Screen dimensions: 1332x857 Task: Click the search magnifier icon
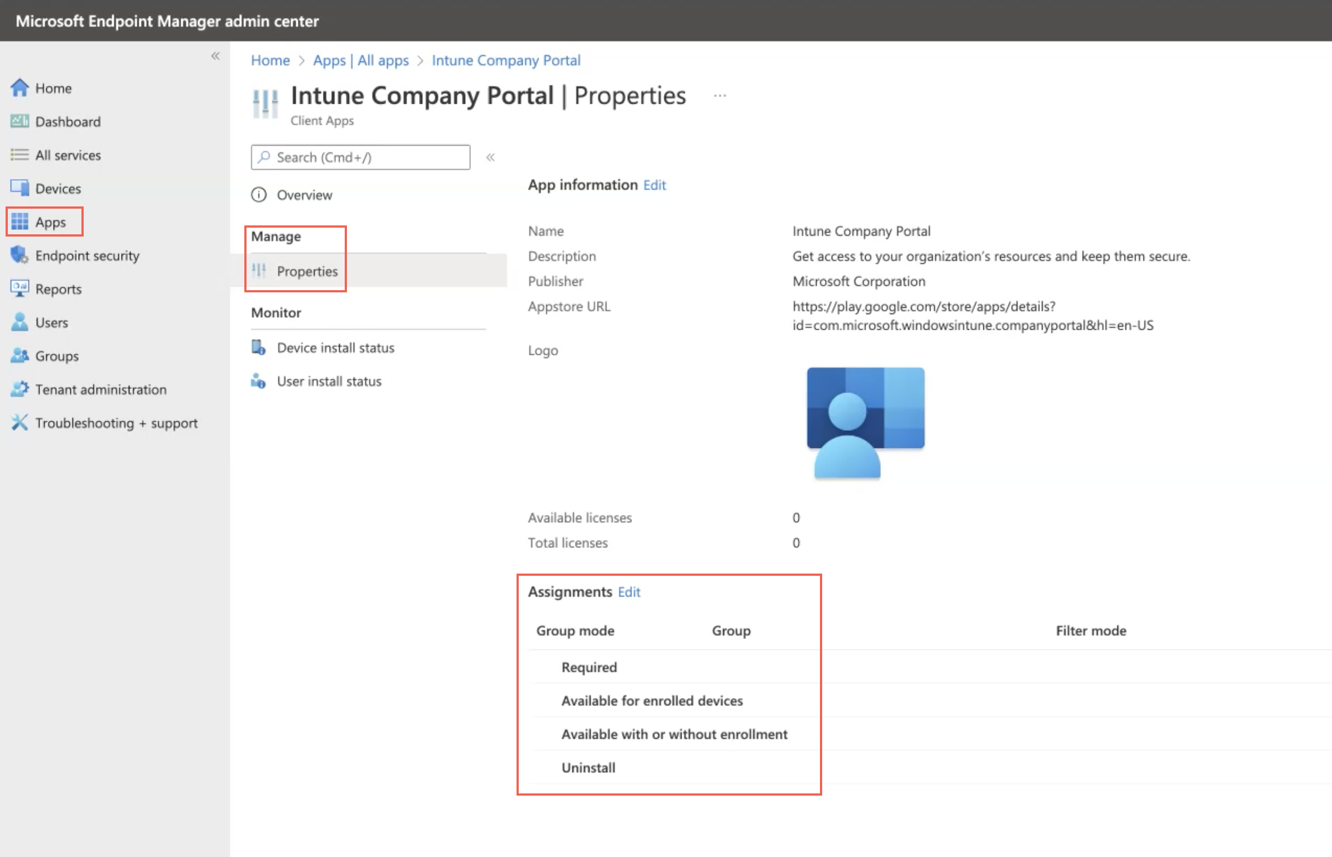pyautogui.click(x=264, y=157)
